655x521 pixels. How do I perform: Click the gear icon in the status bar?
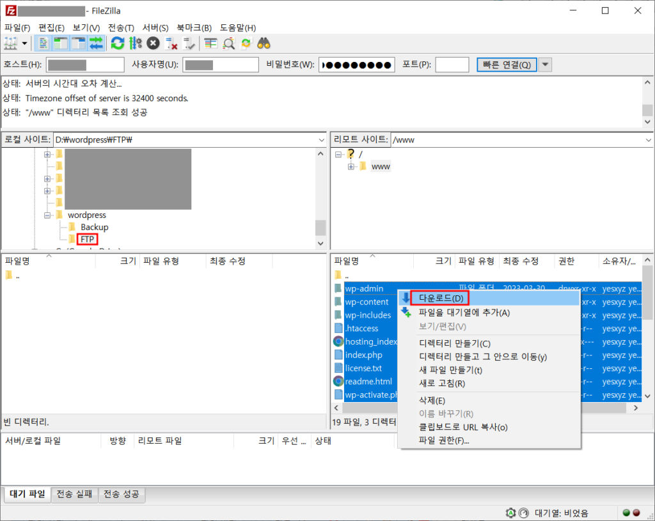click(x=510, y=513)
